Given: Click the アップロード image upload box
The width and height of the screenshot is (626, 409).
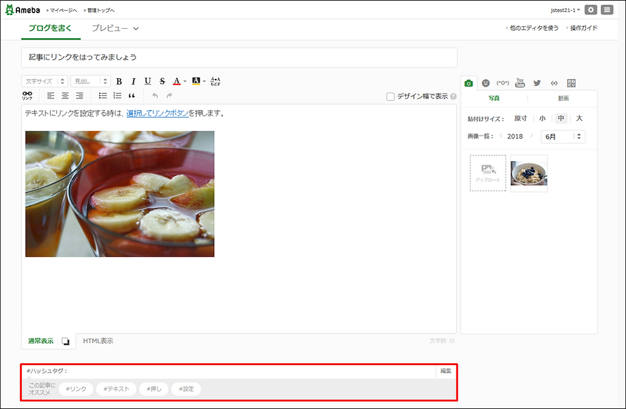Looking at the screenshot, I should 488,173.
